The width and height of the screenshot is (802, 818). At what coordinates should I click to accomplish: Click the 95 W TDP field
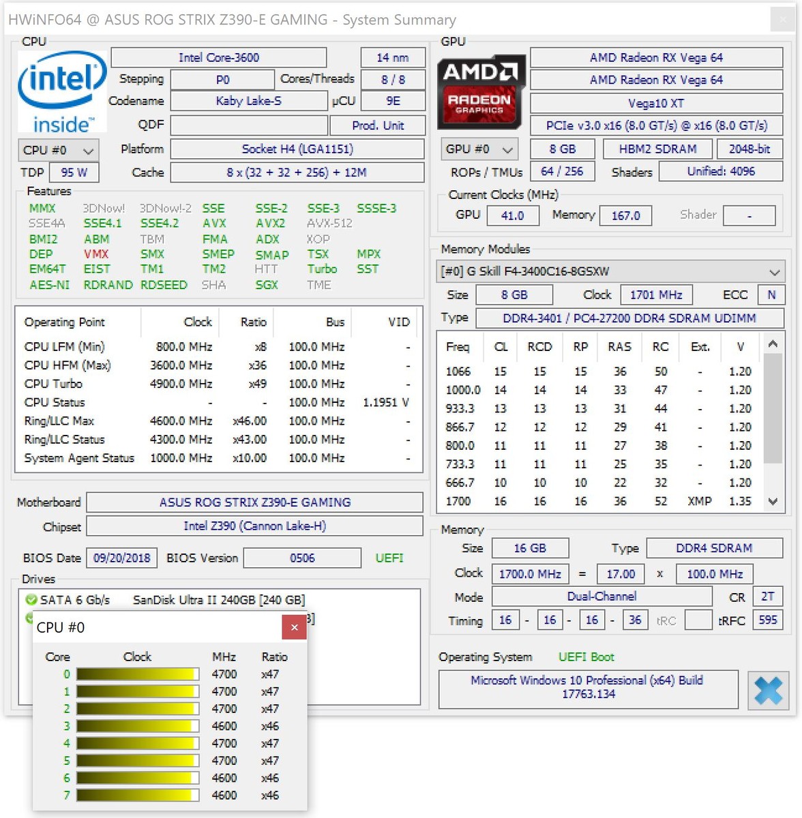pyautogui.click(x=74, y=172)
